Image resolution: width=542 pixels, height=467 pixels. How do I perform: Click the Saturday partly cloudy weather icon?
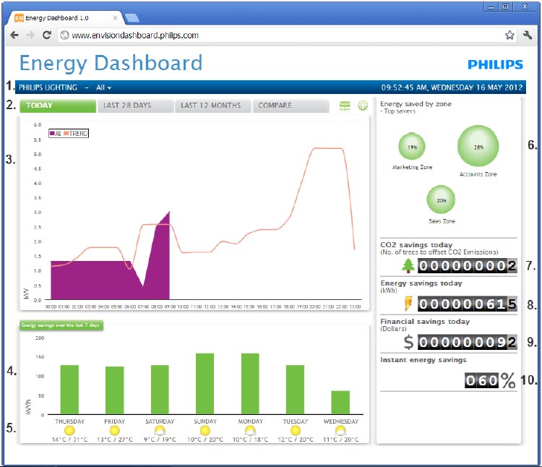(160, 431)
